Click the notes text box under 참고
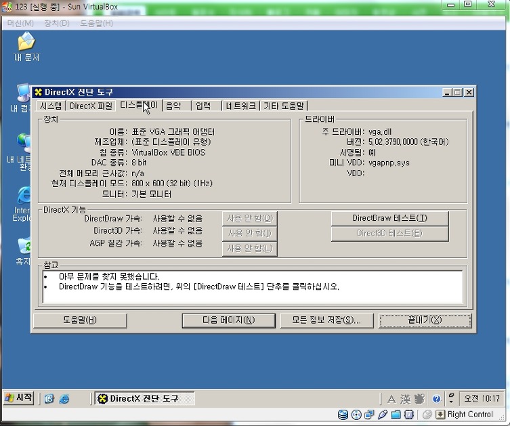This screenshot has height=426, width=510. (253, 287)
